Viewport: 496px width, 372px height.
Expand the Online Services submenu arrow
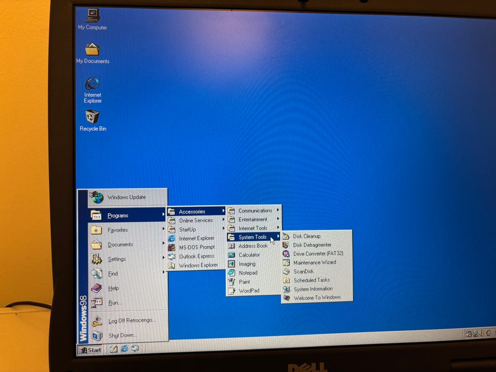(223, 220)
